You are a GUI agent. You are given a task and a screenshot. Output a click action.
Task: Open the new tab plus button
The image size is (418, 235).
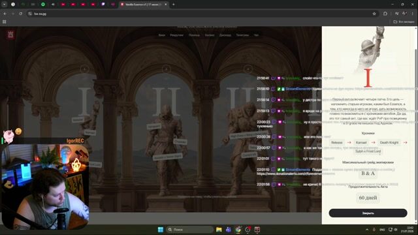[x=174, y=5]
